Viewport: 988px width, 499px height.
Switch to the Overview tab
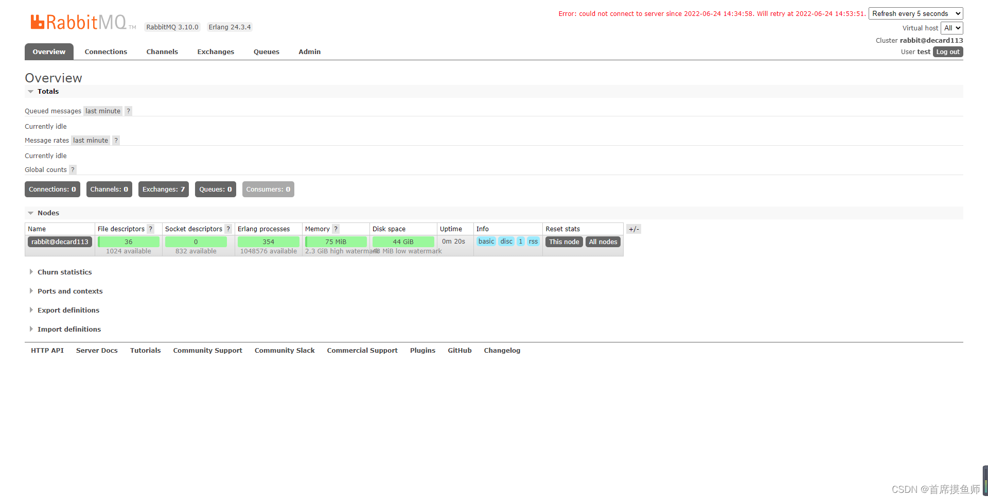point(49,52)
